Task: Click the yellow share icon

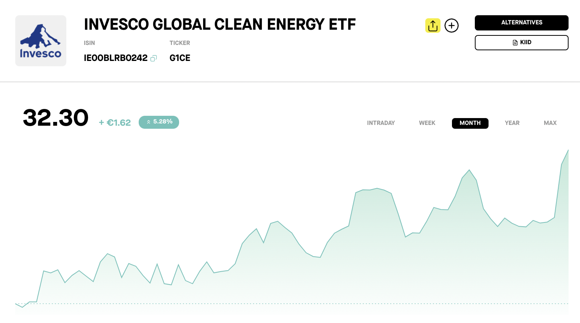Action: (433, 26)
